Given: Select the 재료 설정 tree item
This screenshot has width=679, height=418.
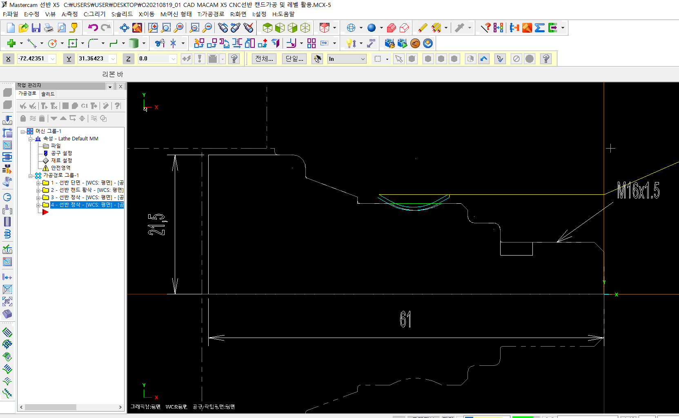Looking at the screenshot, I should pos(62,160).
